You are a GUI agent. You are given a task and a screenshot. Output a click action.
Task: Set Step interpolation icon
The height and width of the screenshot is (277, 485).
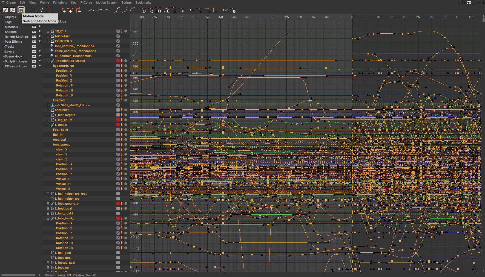pos(99,10)
